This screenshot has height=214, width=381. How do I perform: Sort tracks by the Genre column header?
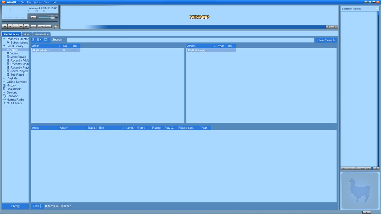click(144, 128)
